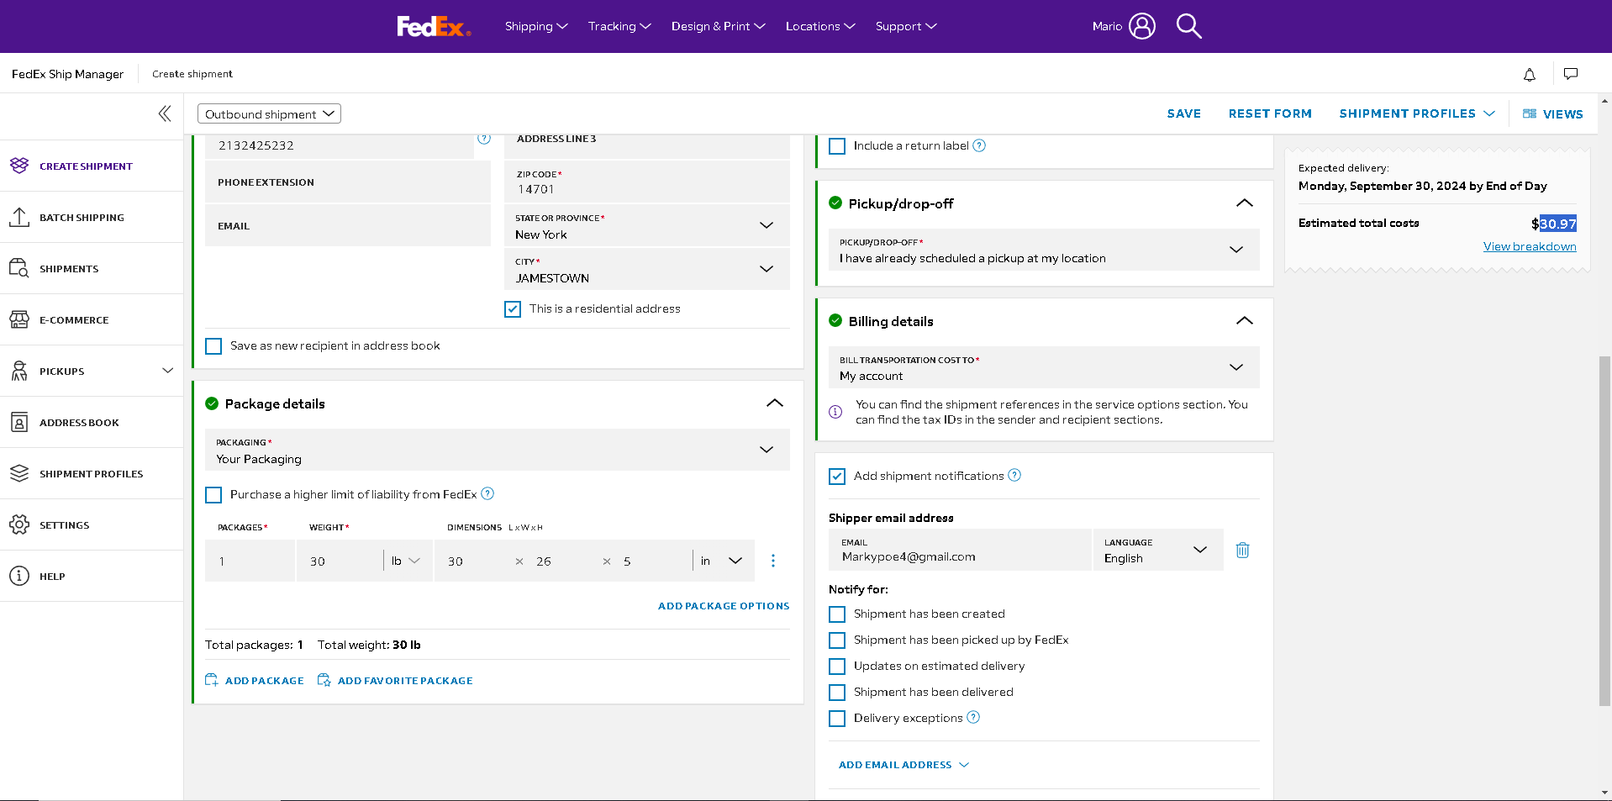Open the Locations menu
Screen dimensions: 1612x801
pyautogui.click(x=820, y=26)
